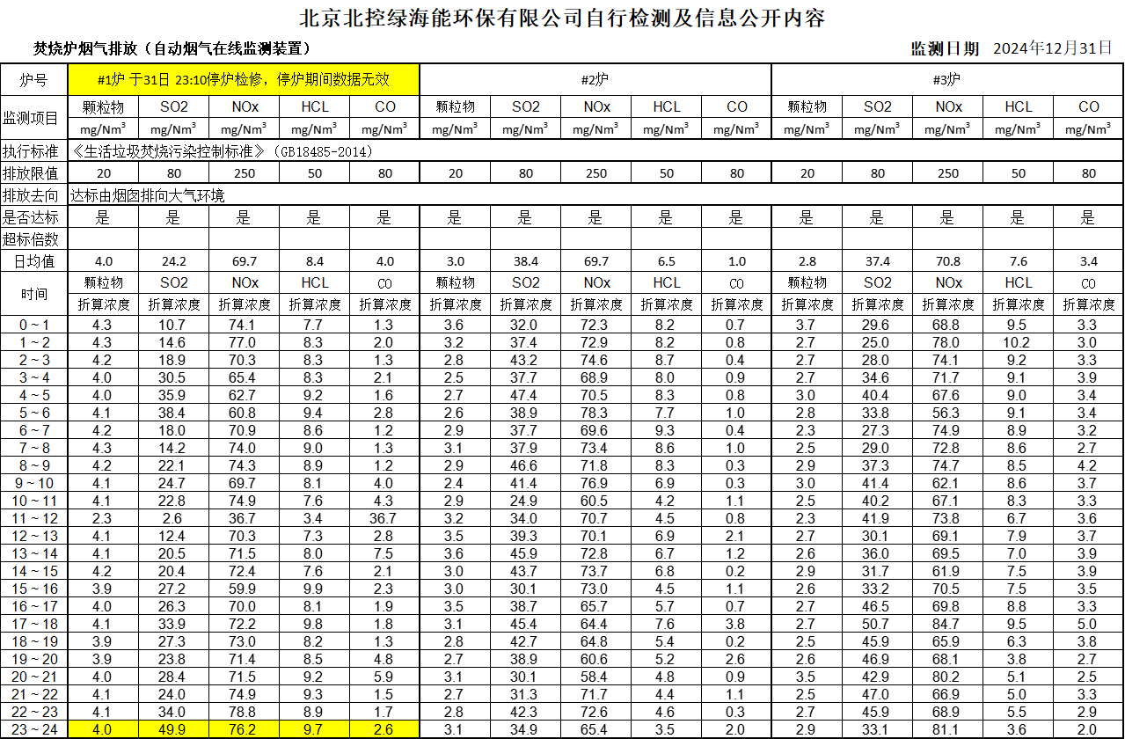The image size is (1125, 739).
Task: Click the 84.7 NOx value under #3炉
Action: coord(947,624)
